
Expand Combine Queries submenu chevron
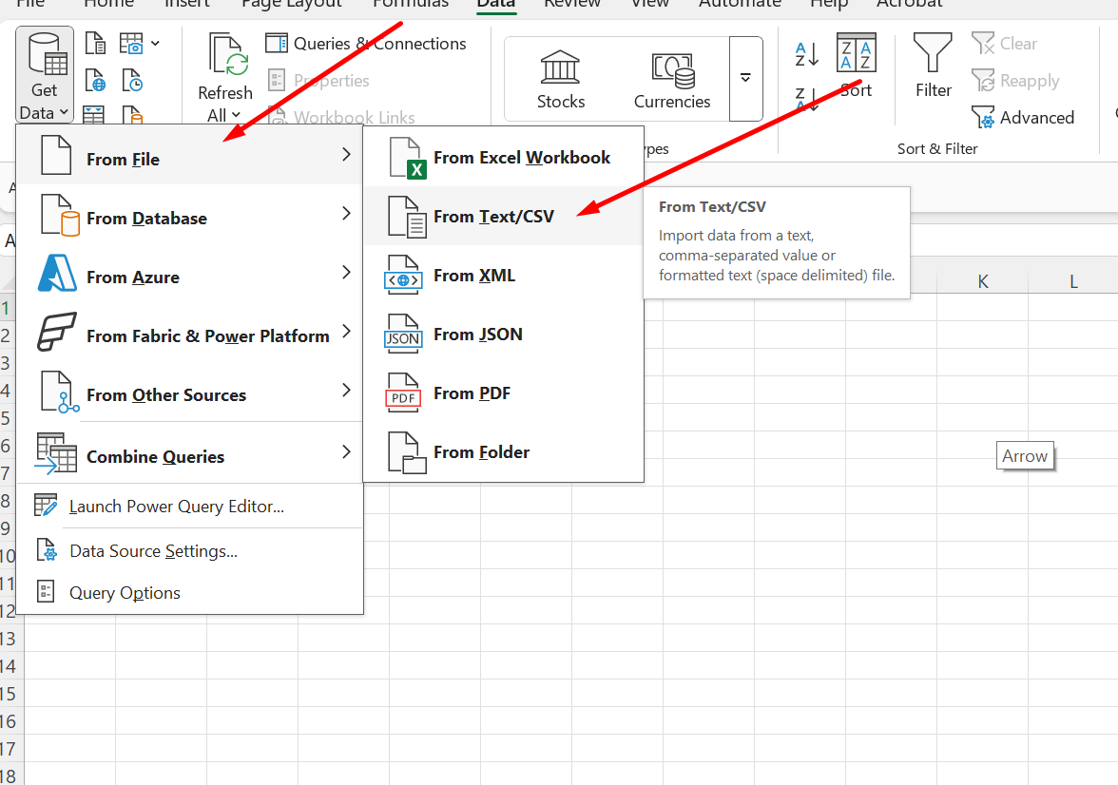[x=346, y=451]
